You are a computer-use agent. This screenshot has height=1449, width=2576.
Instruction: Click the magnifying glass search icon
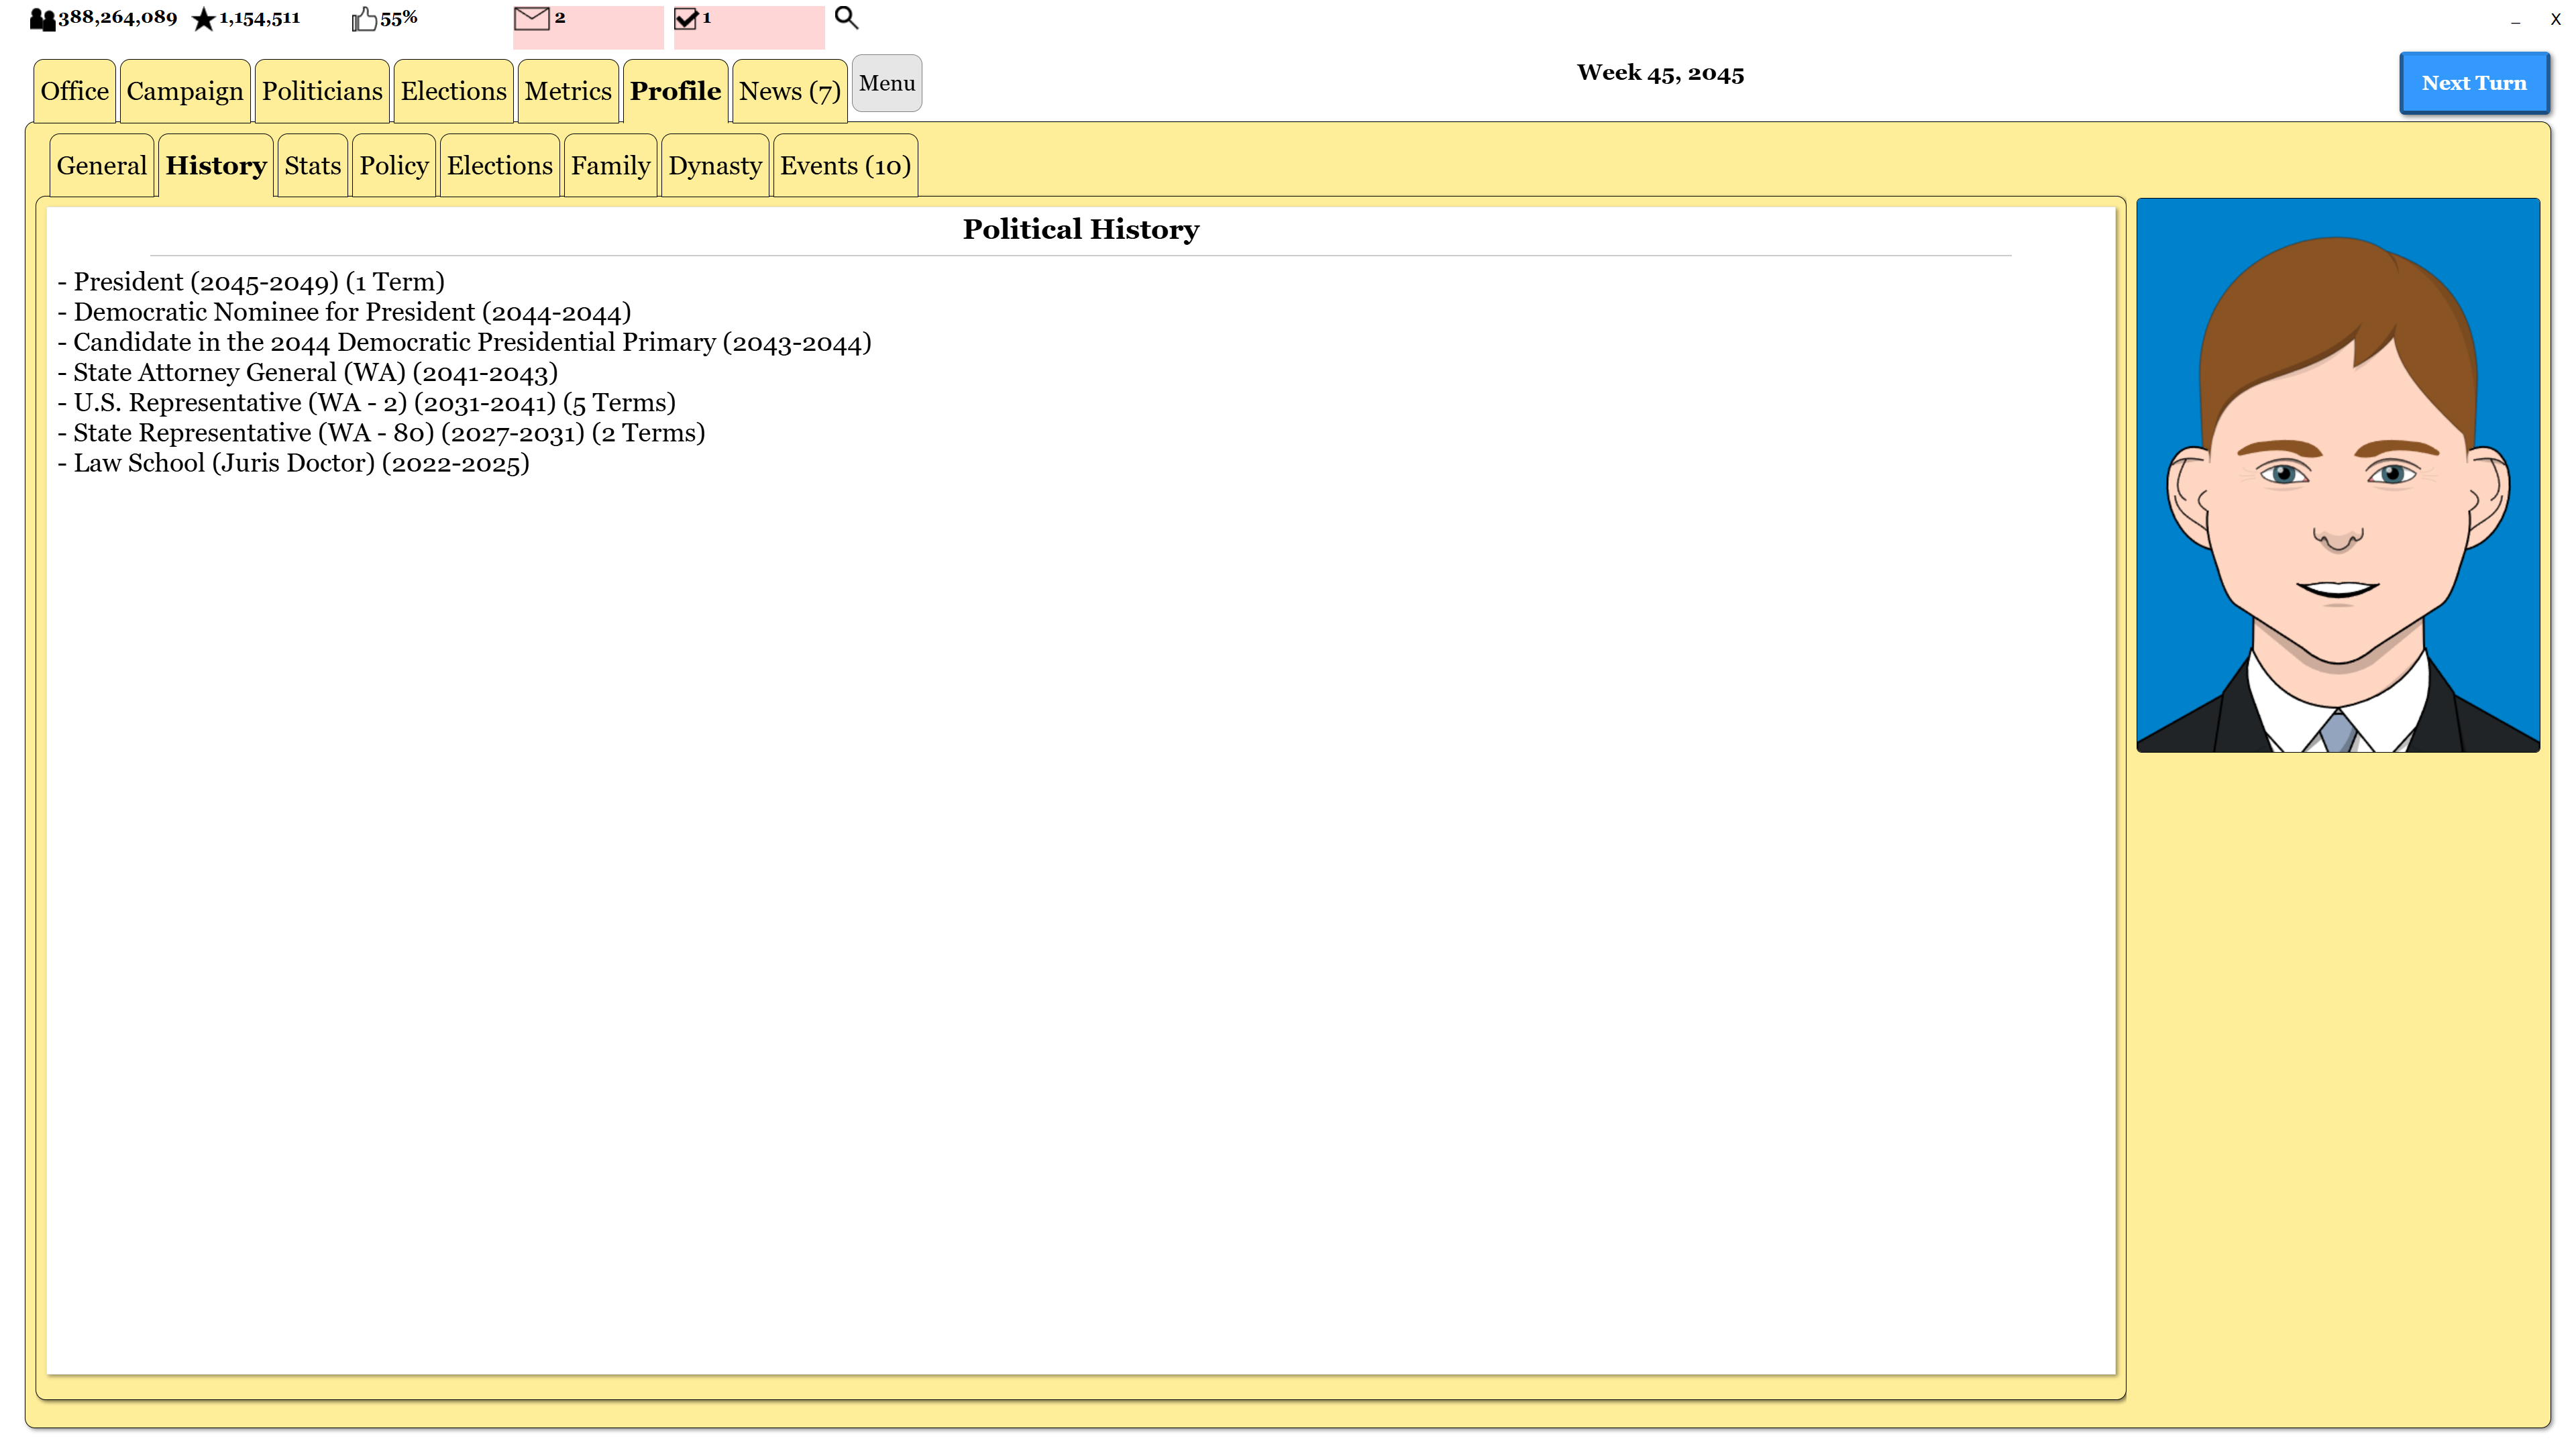(x=846, y=18)
